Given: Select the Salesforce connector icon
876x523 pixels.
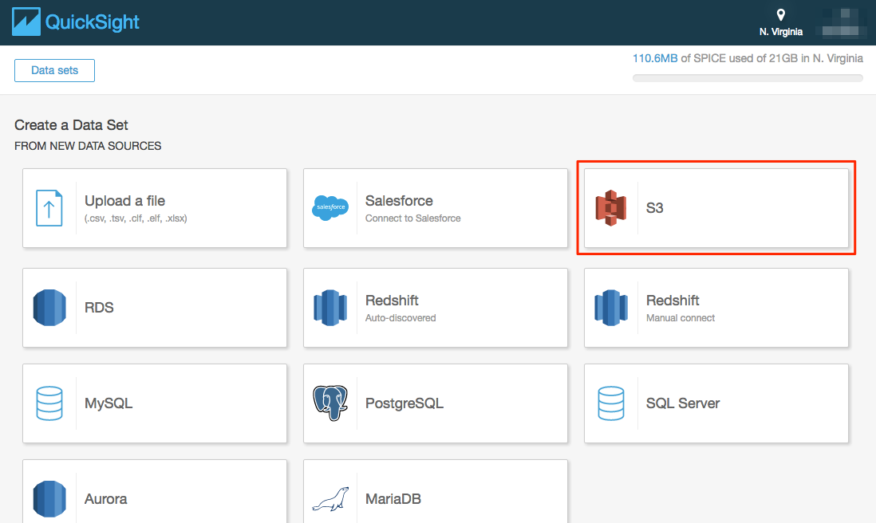Looking at the screenshot, I should click(x=331, y=208).
